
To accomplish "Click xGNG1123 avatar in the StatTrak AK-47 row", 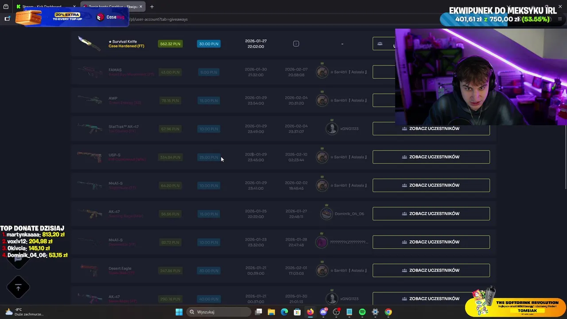I will pyautogui.click(x=331, y=128).
